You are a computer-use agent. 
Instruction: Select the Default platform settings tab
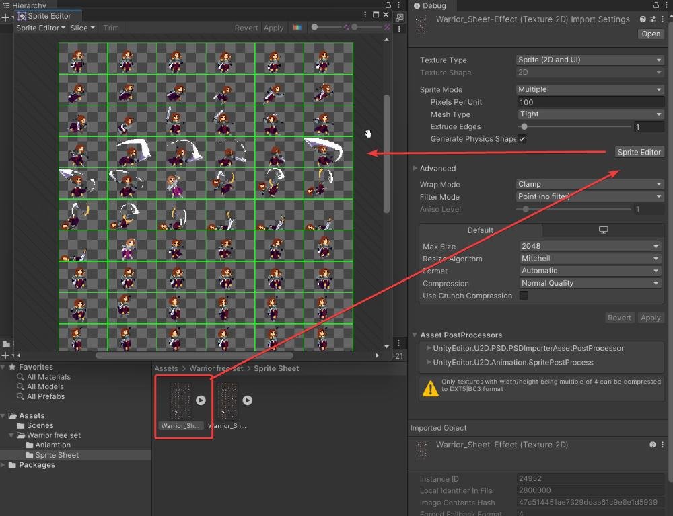[x=481, y=230]
